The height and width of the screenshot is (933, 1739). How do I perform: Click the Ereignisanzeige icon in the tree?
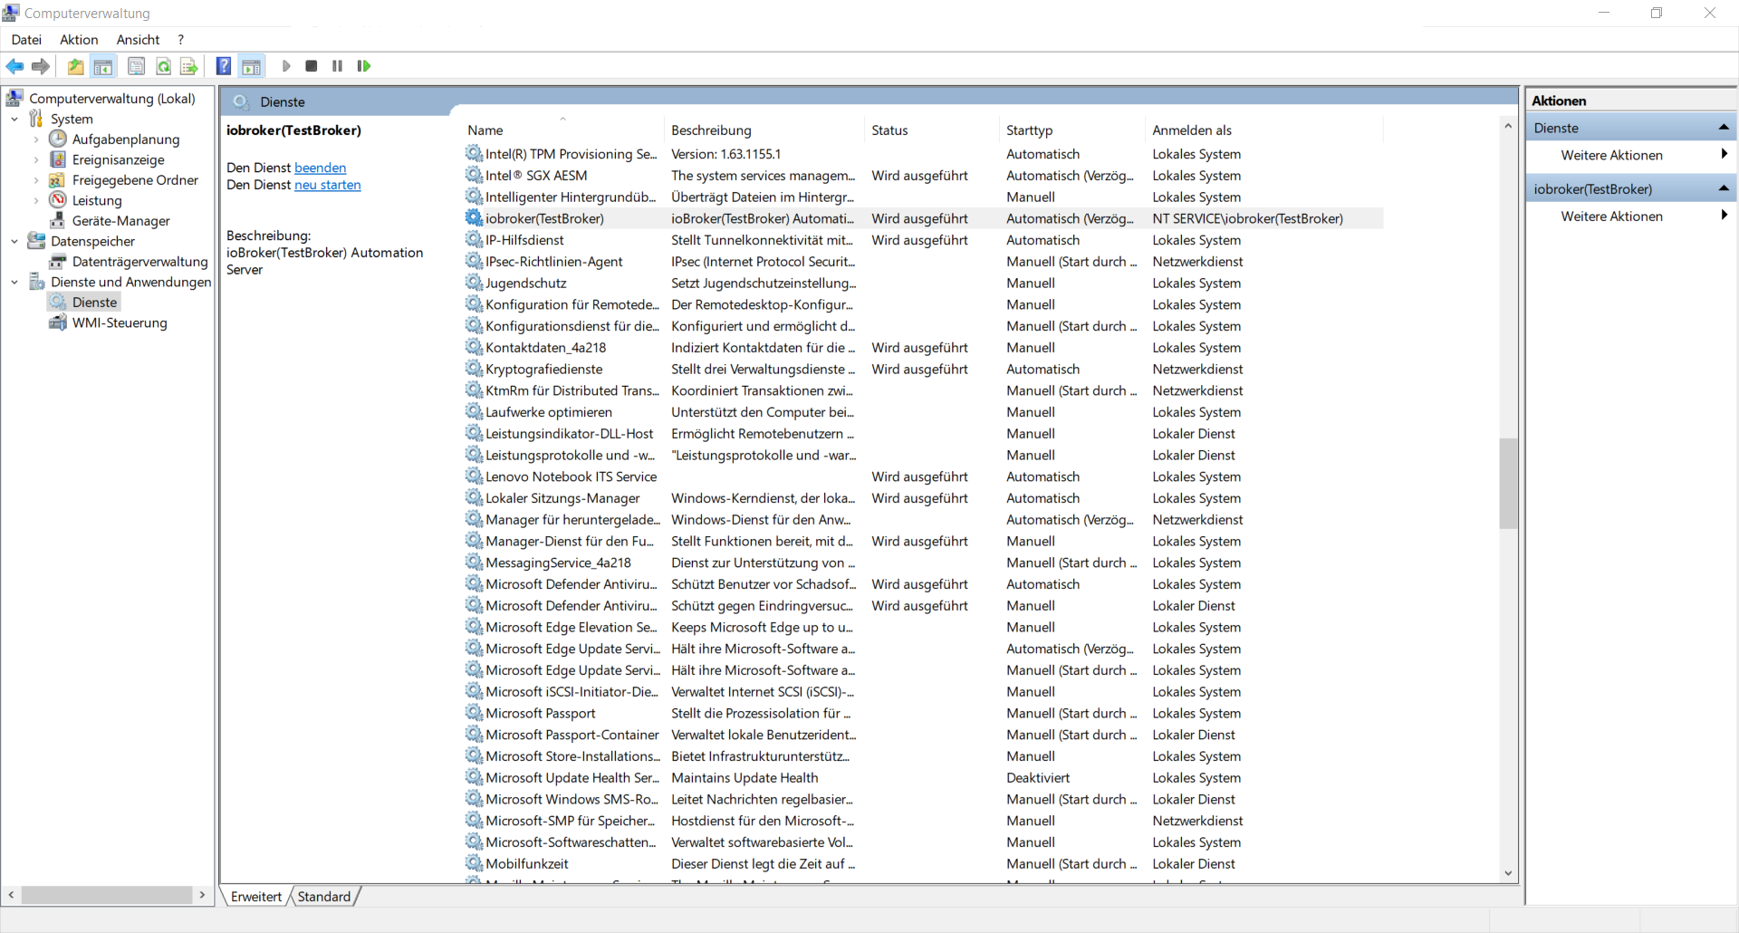pos(58,159)
